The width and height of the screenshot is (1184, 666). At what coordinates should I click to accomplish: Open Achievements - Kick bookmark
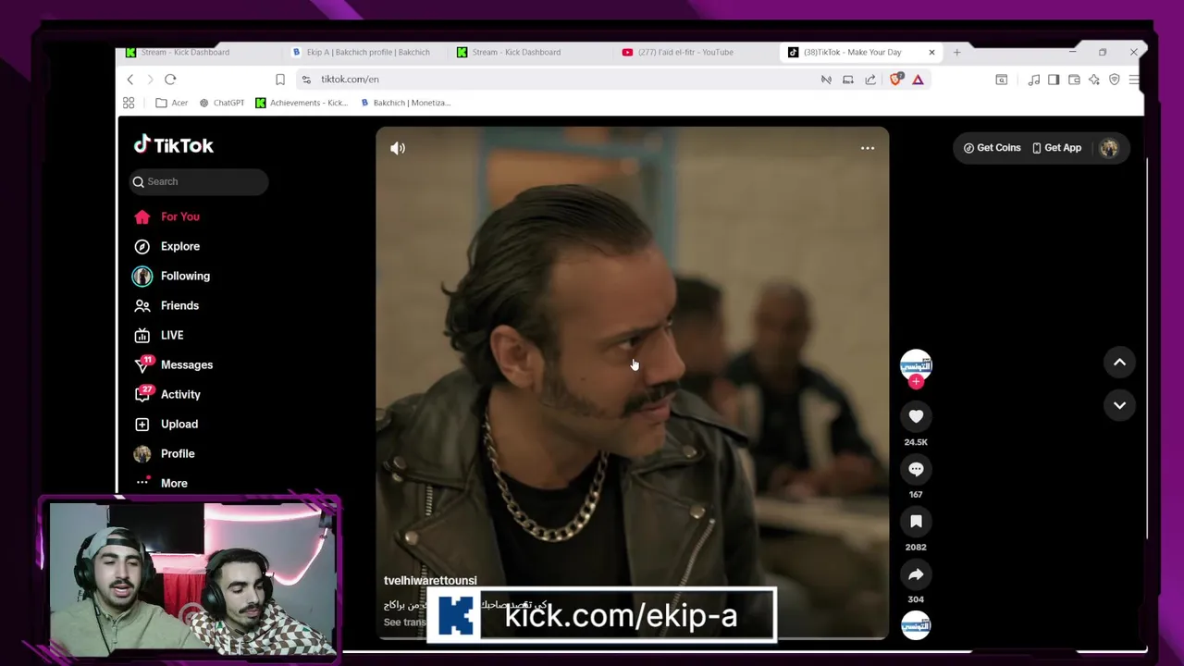coord(302,103)
